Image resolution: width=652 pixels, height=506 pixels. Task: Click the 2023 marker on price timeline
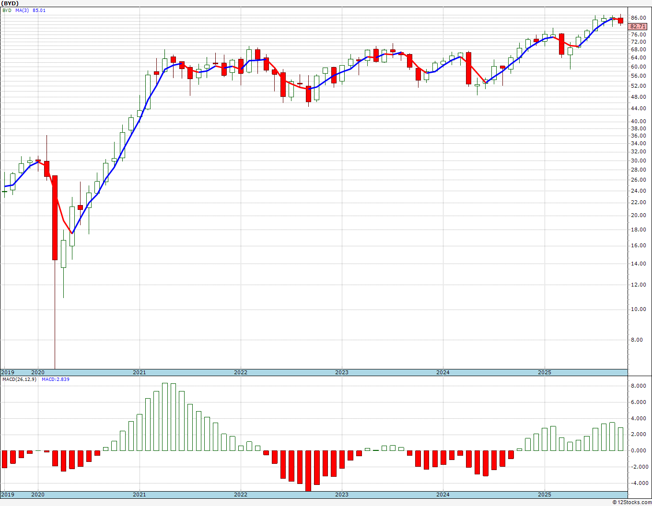pyautogui.click(x=342, y=372)
